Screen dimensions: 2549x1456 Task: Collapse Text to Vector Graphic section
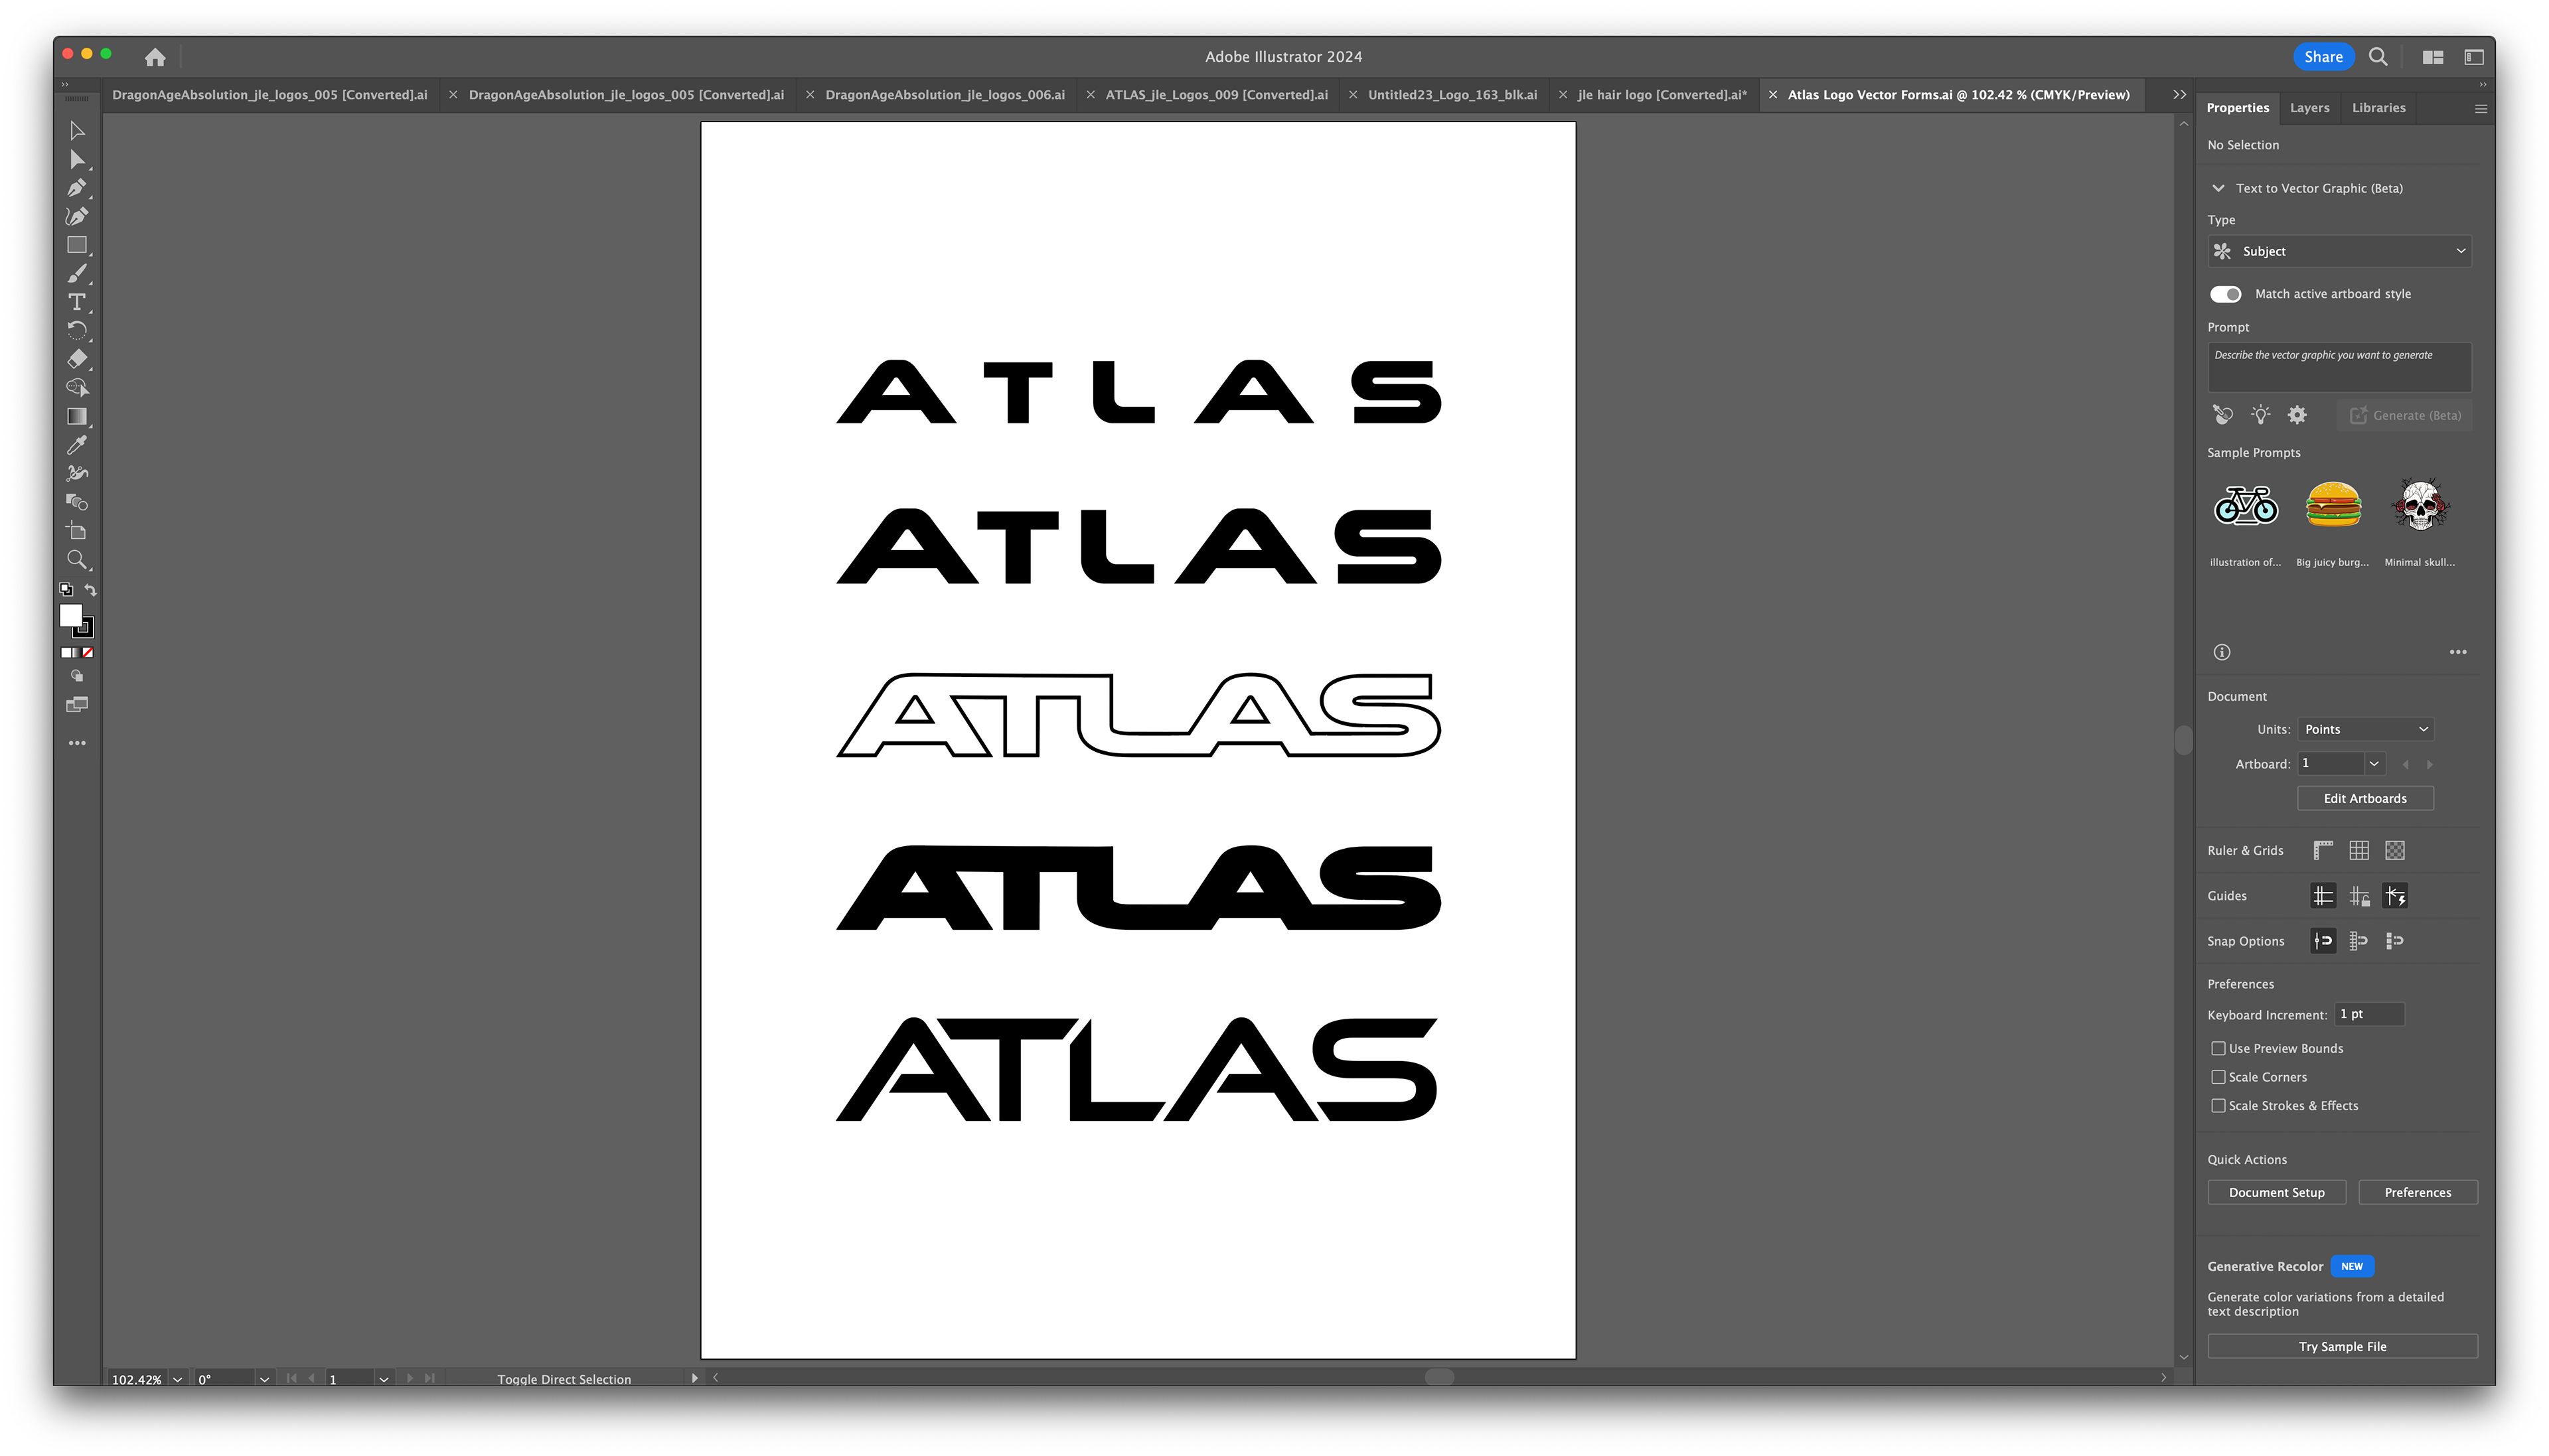coord(2218,188)
